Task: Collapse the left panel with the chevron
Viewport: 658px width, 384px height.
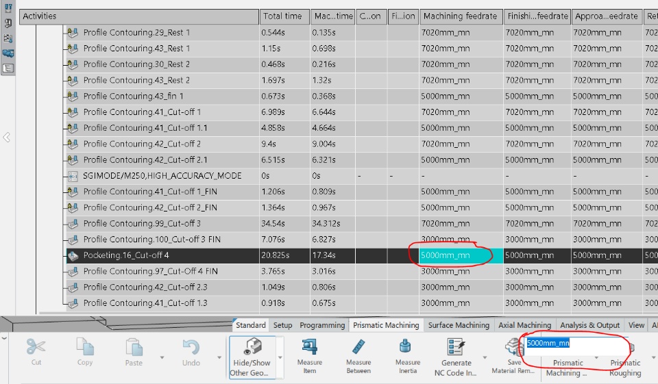Action: (7, 137)
